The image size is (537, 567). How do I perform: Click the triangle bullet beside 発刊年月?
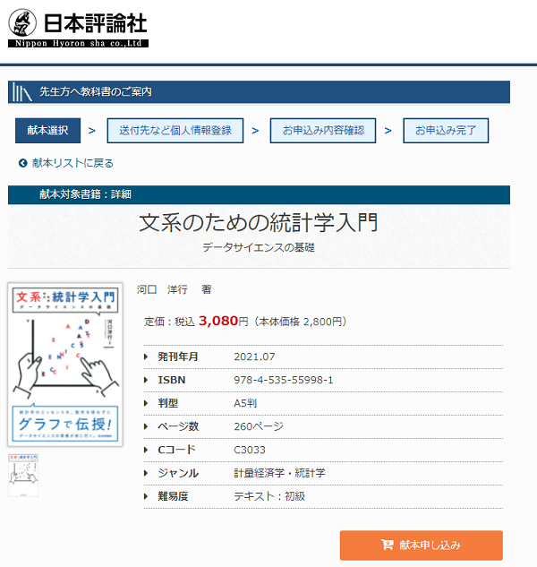point(146,357)
